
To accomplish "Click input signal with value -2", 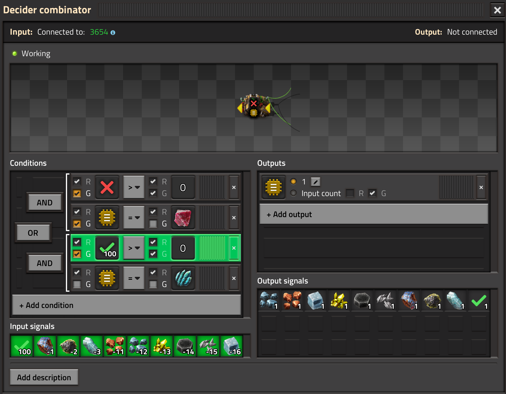I will pos(69,346).
